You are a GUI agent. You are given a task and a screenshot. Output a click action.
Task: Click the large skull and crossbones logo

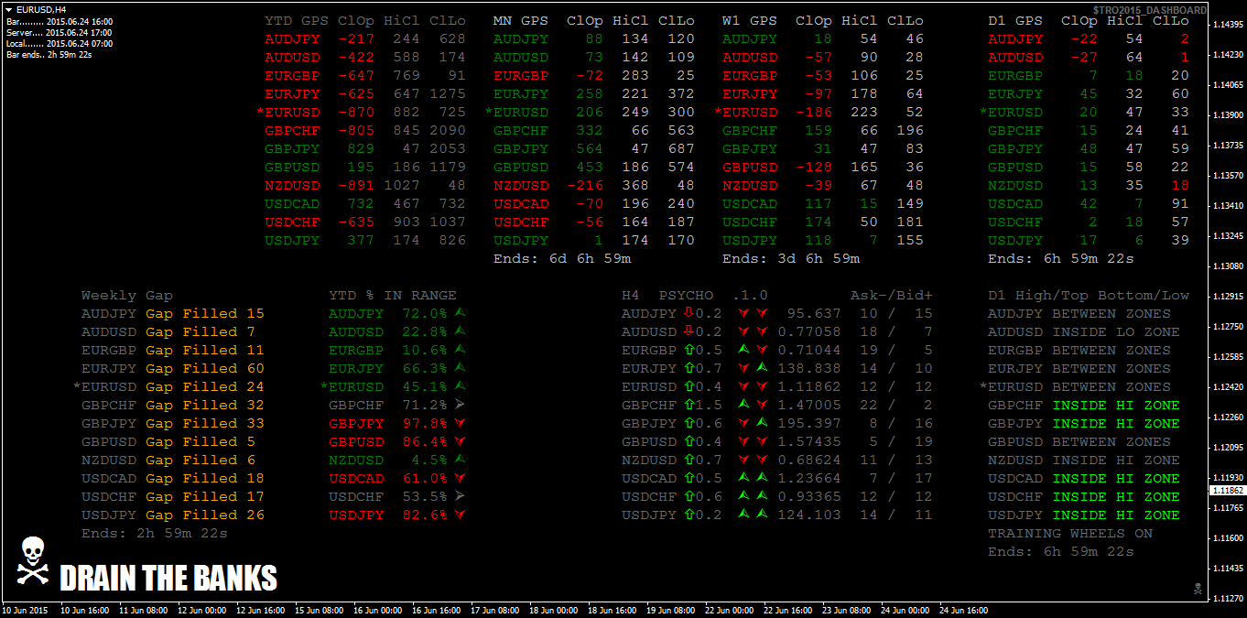(32, 562)
